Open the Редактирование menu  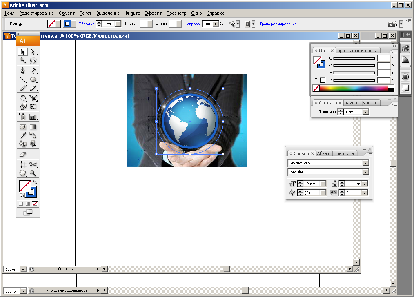click(37, 13)
